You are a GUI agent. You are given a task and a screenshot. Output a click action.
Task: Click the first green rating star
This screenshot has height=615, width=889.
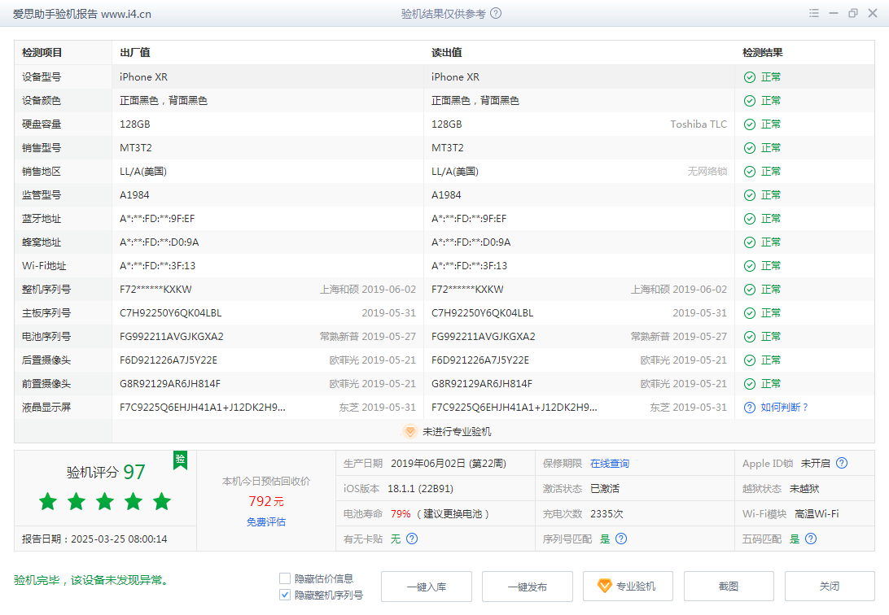(x=48, y=501)
